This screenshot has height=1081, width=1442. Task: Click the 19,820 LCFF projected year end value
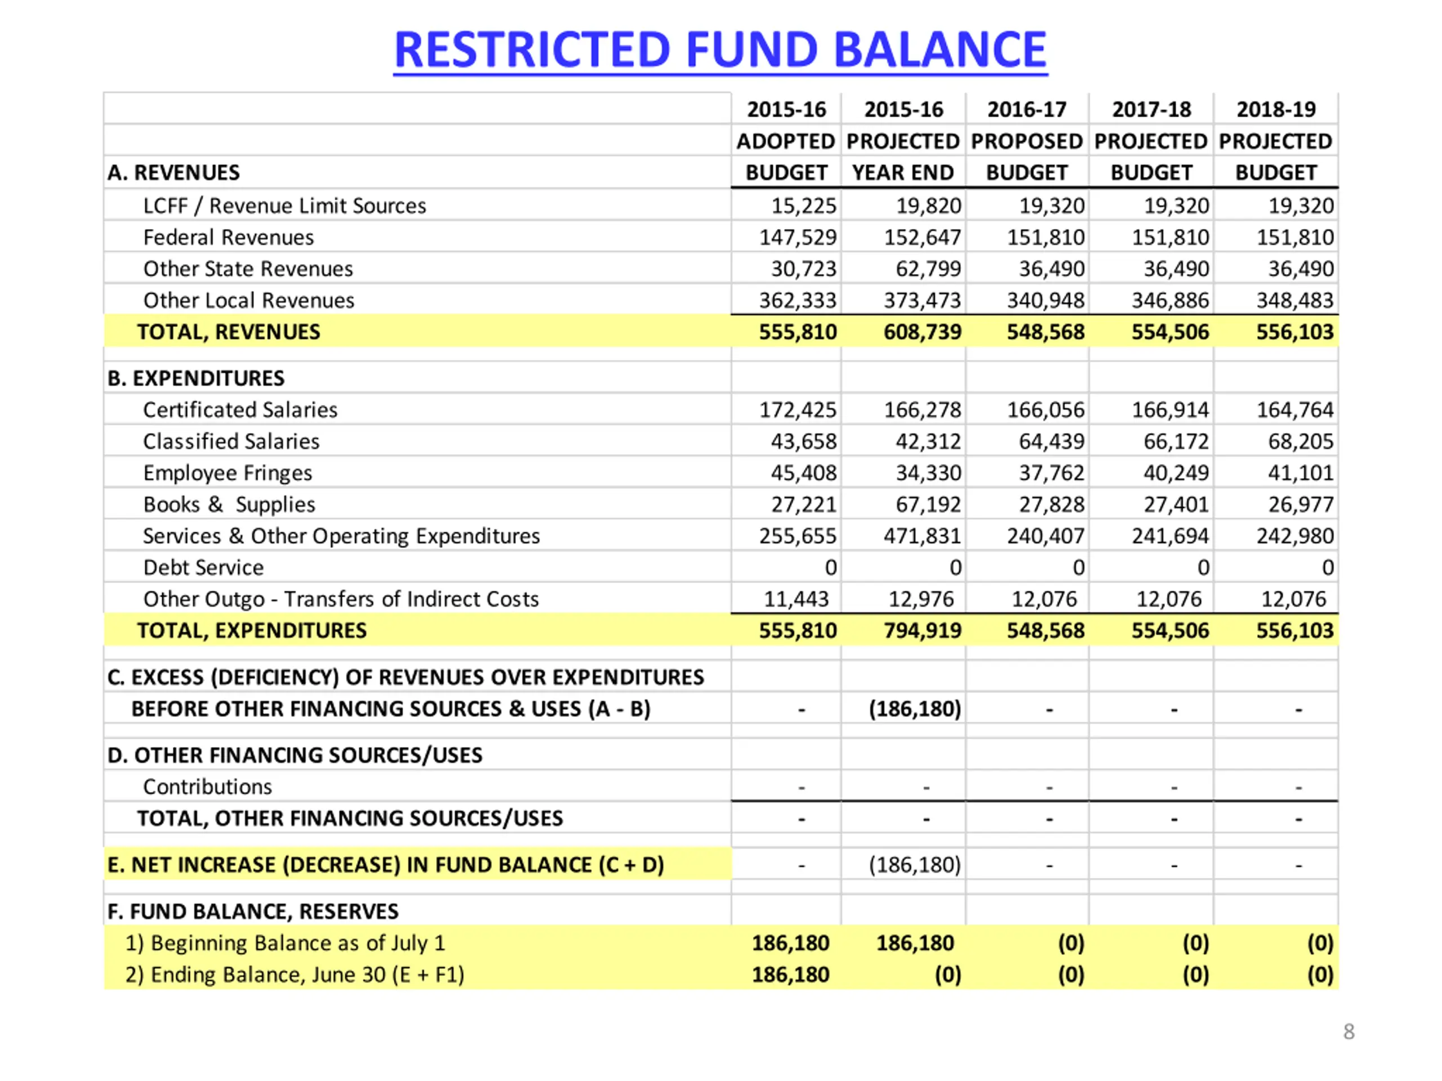coord(928,206)
